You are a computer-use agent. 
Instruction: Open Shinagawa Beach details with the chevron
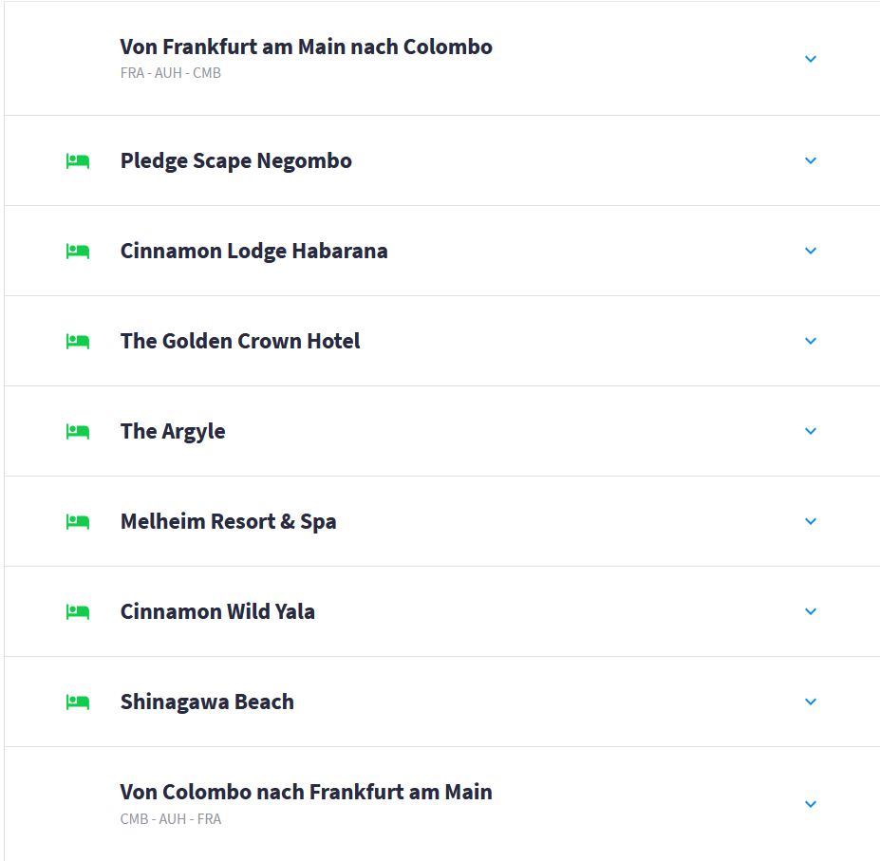click(811, 702)
